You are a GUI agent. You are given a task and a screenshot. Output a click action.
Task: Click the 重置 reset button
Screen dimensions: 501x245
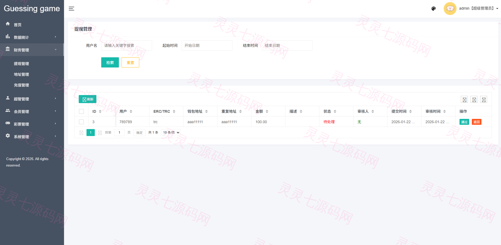pyautogui.click(x=130, y=62)
